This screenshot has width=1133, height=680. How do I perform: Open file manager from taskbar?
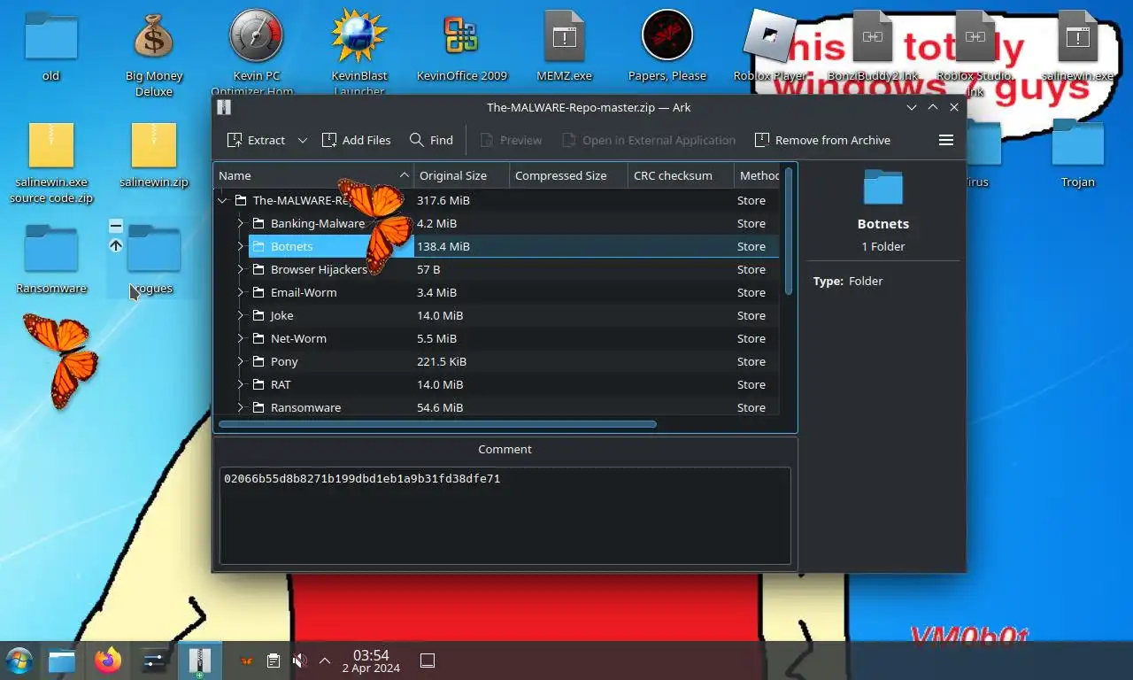click(62, 661)
